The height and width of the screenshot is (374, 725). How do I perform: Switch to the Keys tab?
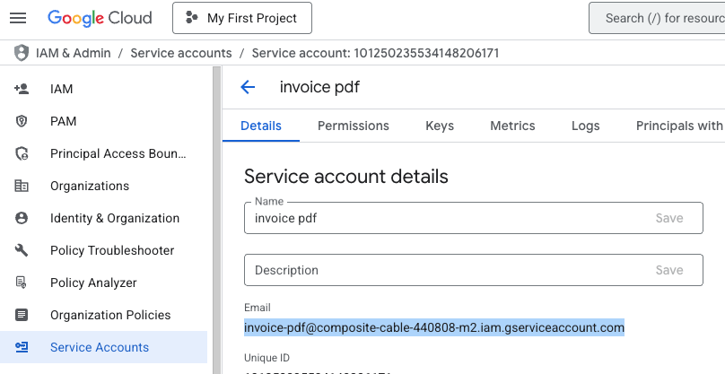[x=440, y=126]
